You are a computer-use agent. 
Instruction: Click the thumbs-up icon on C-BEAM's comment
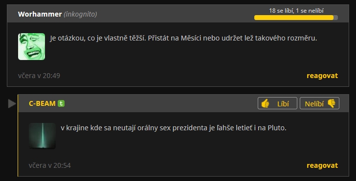point(265,104)
